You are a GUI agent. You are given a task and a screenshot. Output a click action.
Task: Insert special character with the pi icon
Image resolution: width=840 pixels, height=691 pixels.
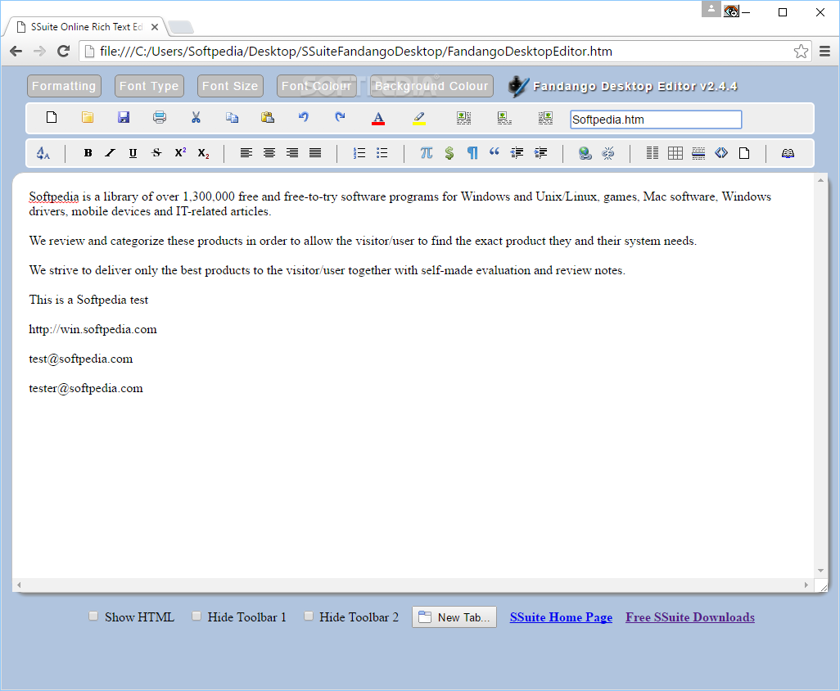tap(427, 153)
